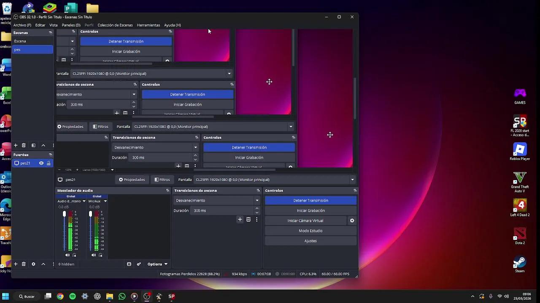540x303 pixels.
Task: Open virtual camera settings gear
Action: coord(352,221)
